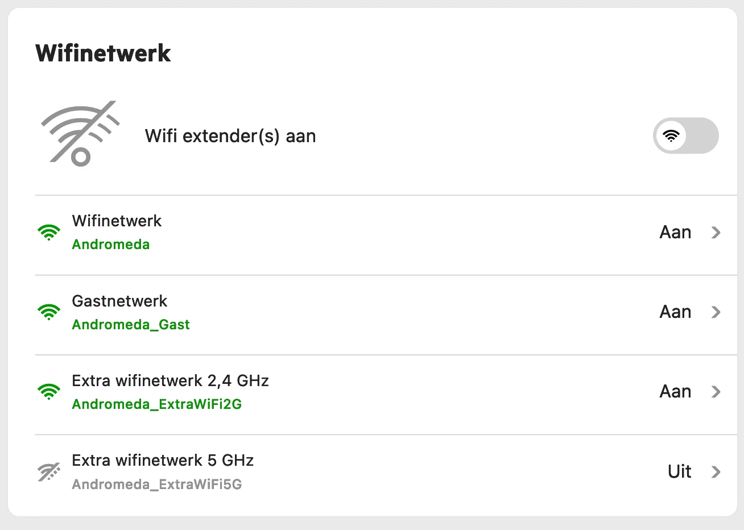Click the Uit status for 5 GHz network
Image resolution: width=744 pixels, height=530 pixels.
(x=679, y=471)
